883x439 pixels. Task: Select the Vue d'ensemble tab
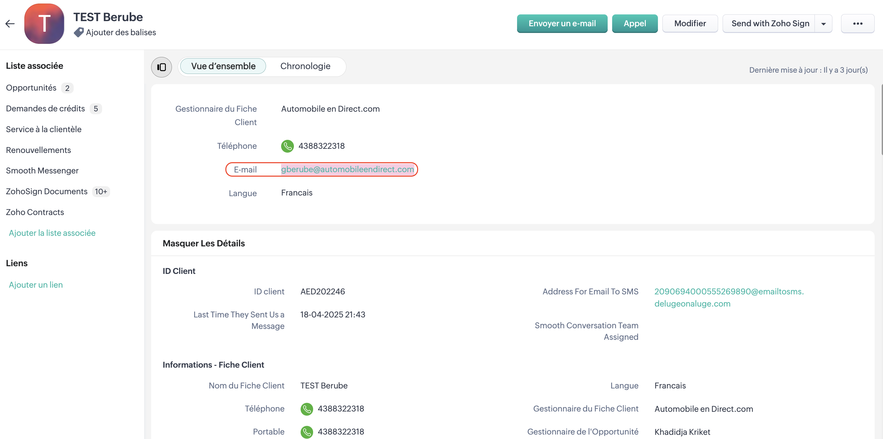click(223, 66)
